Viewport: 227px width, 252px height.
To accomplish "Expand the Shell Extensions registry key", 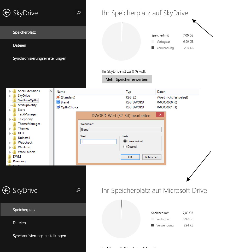I will pyautogui.click(x=10, y=91).
